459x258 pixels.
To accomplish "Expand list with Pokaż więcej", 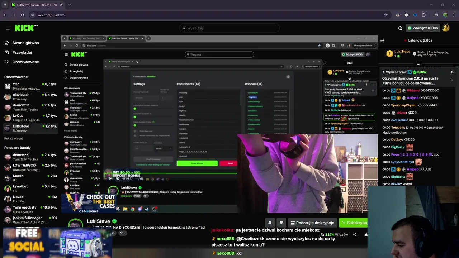I will [13, 138].
